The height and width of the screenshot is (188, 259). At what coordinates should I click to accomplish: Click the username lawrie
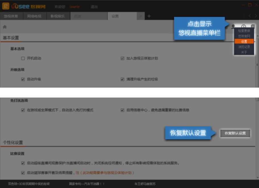point(74,7)
